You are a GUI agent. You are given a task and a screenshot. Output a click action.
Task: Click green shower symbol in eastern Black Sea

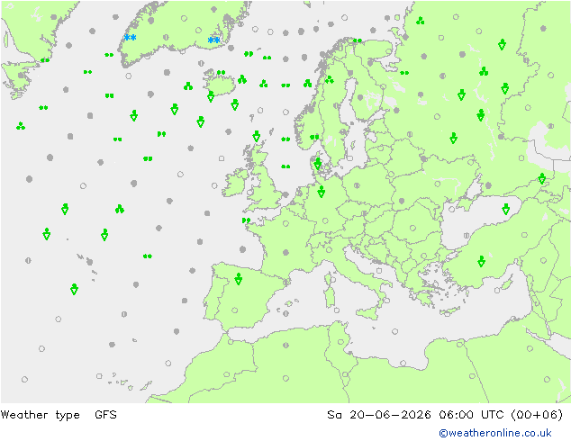tap(505, 209)
